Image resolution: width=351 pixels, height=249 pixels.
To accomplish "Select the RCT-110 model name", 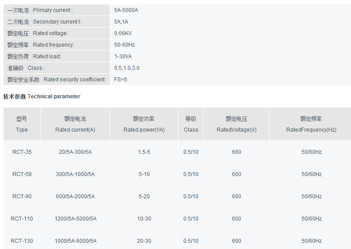I will (22, 219).
